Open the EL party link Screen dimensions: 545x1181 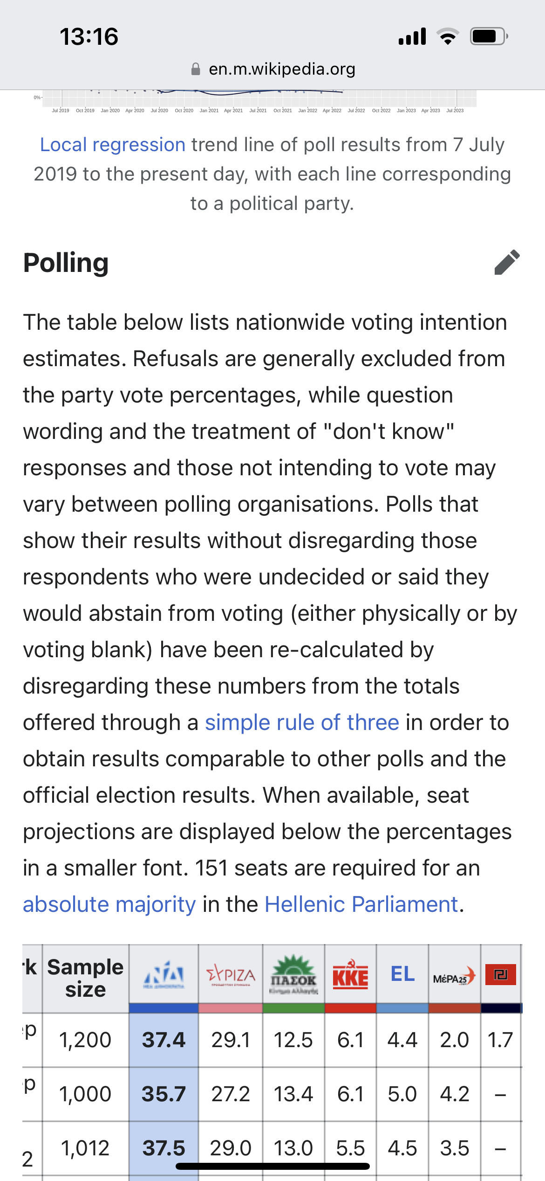pyautogui.click(x=402, y=974)
